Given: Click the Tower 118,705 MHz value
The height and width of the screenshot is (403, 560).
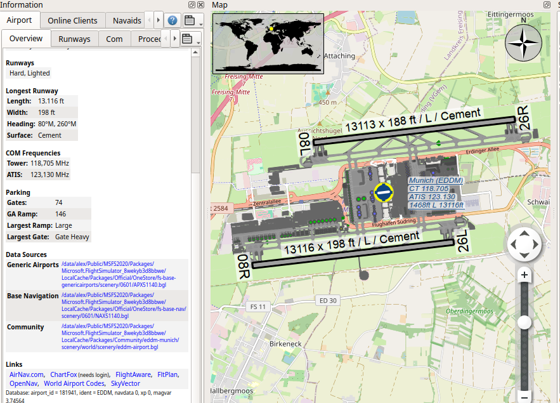Looking at the screenshot, I should click(x=49, y=163).
